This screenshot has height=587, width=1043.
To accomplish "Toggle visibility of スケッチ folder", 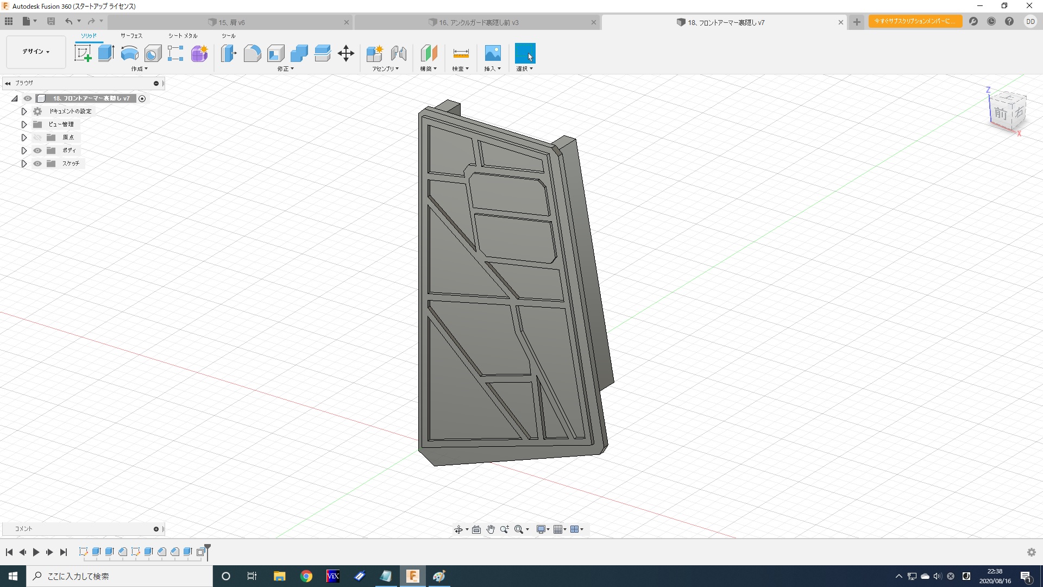I will 37,164.
